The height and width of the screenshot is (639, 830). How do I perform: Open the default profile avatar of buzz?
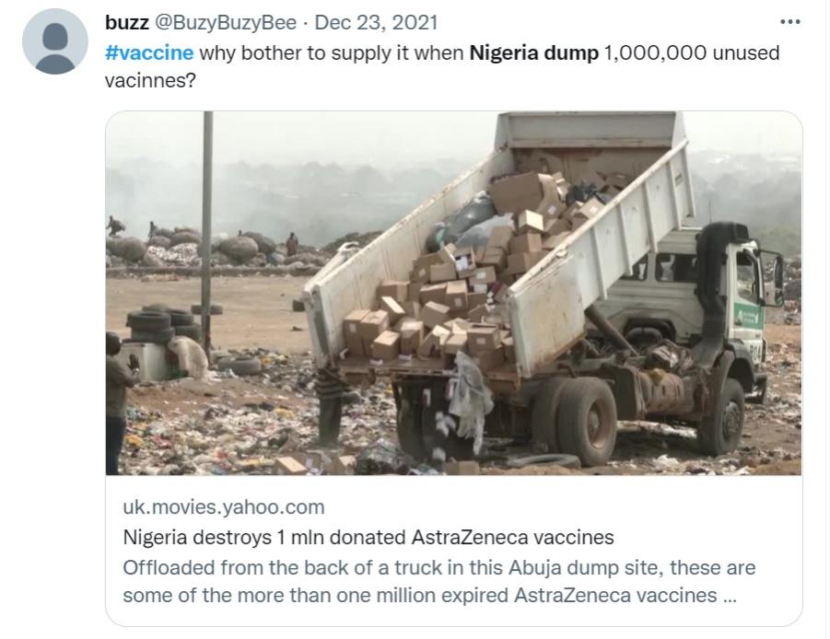pyautogui.click(x=55, y=41)
